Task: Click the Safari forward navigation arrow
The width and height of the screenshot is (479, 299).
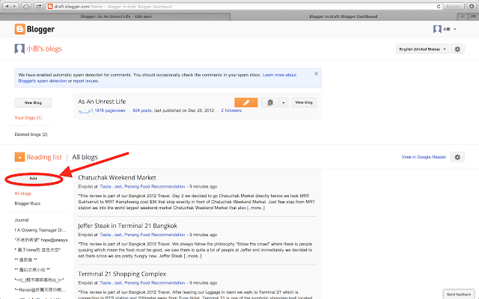Action: (15, 6)
